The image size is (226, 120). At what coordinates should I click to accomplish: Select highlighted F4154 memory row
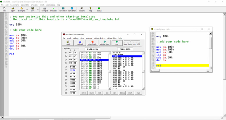click(94, 60)
